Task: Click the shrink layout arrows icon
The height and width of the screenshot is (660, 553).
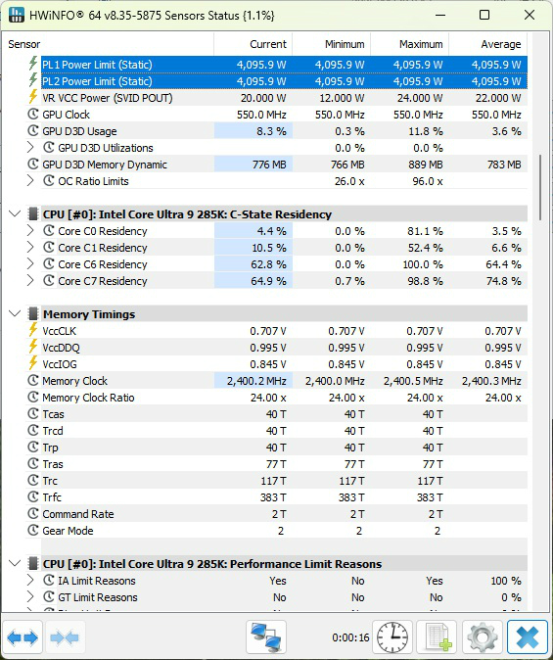Action: tap(65, 637)
